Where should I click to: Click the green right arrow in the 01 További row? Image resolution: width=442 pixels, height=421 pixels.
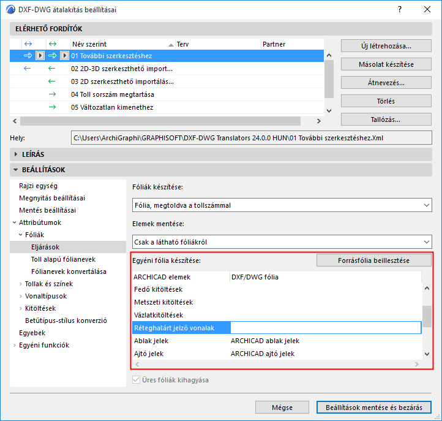(53, 56)
